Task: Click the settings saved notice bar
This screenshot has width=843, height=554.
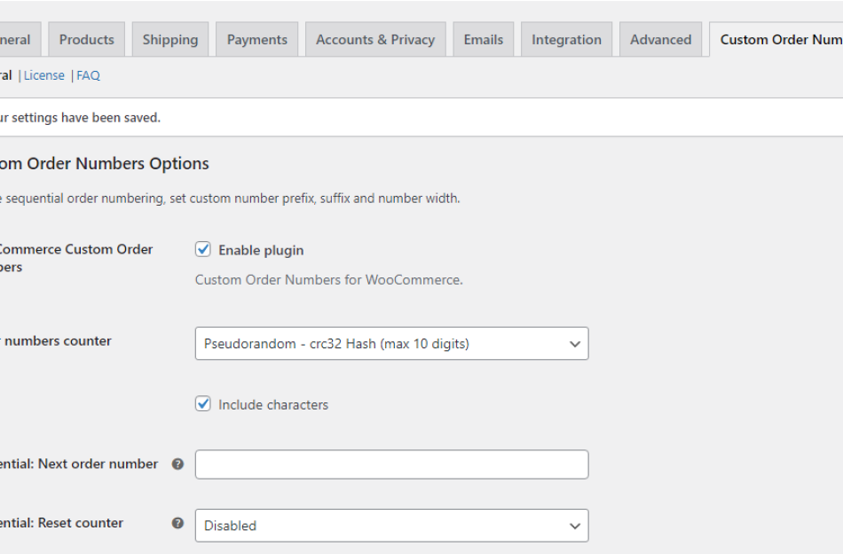Action: pos(355,116)
